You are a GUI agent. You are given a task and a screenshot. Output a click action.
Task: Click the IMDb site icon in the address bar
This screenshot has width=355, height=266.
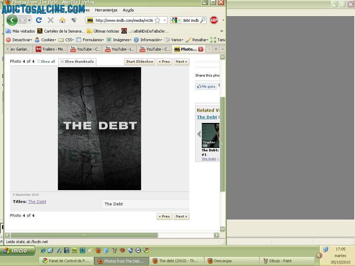point(90,20)
